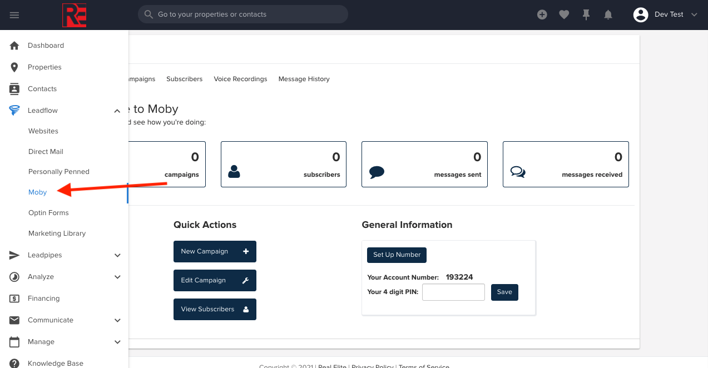Open Contacts in sidebar

42,89
